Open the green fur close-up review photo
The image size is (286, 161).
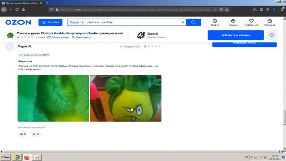[53, 98]
